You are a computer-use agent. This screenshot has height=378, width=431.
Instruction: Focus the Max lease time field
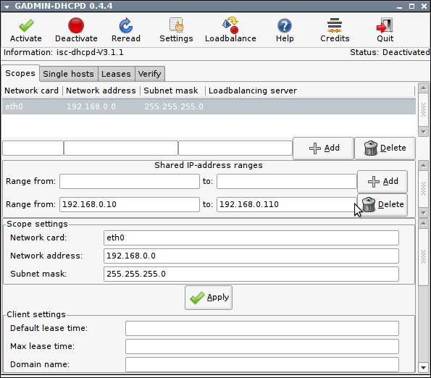click(x=262, y=346)
